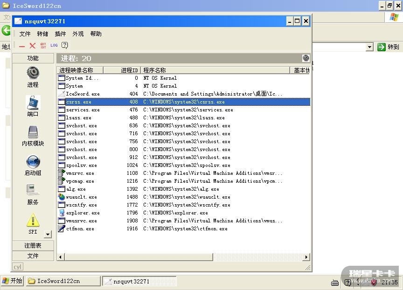The image size is (403, 290).
Task: Switch to IceSword122cn taskbar button
Action: [x=63, y=281]
